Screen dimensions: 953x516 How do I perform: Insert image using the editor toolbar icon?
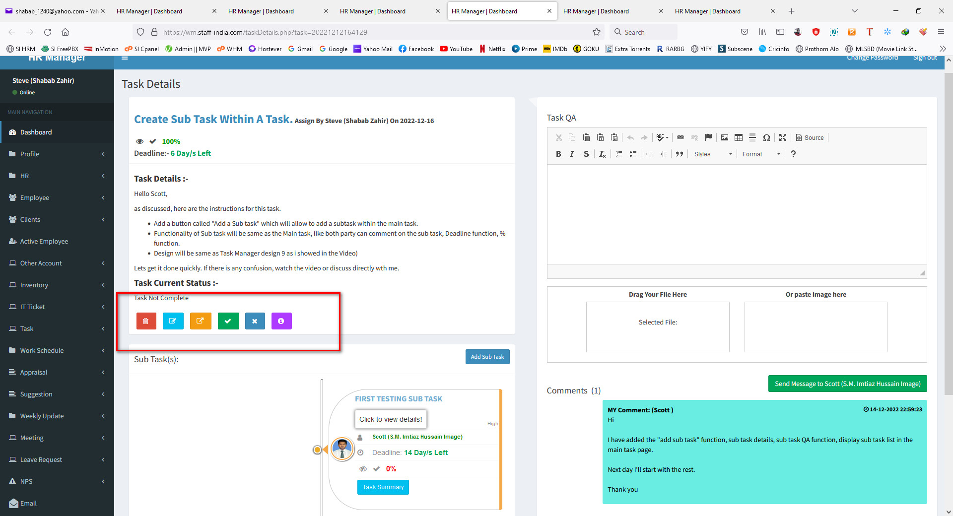pyautogui.click(x=725, y=137)
